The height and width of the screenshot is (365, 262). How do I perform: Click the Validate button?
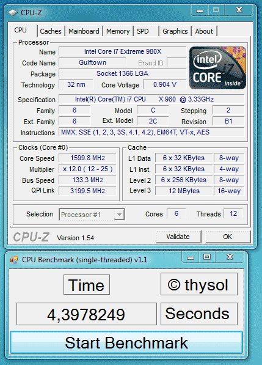[178, 237]
